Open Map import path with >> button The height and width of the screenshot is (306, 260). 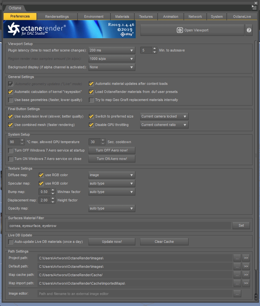coord(246,283)
